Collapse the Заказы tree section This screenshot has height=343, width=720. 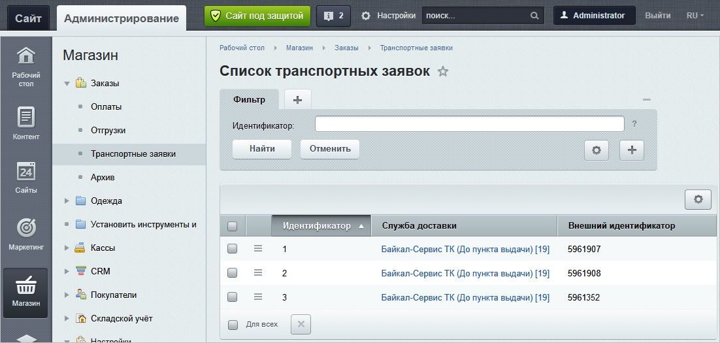click(x=67, y=84)
